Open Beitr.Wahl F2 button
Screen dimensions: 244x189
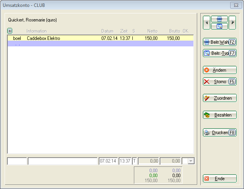coord(220,42)
